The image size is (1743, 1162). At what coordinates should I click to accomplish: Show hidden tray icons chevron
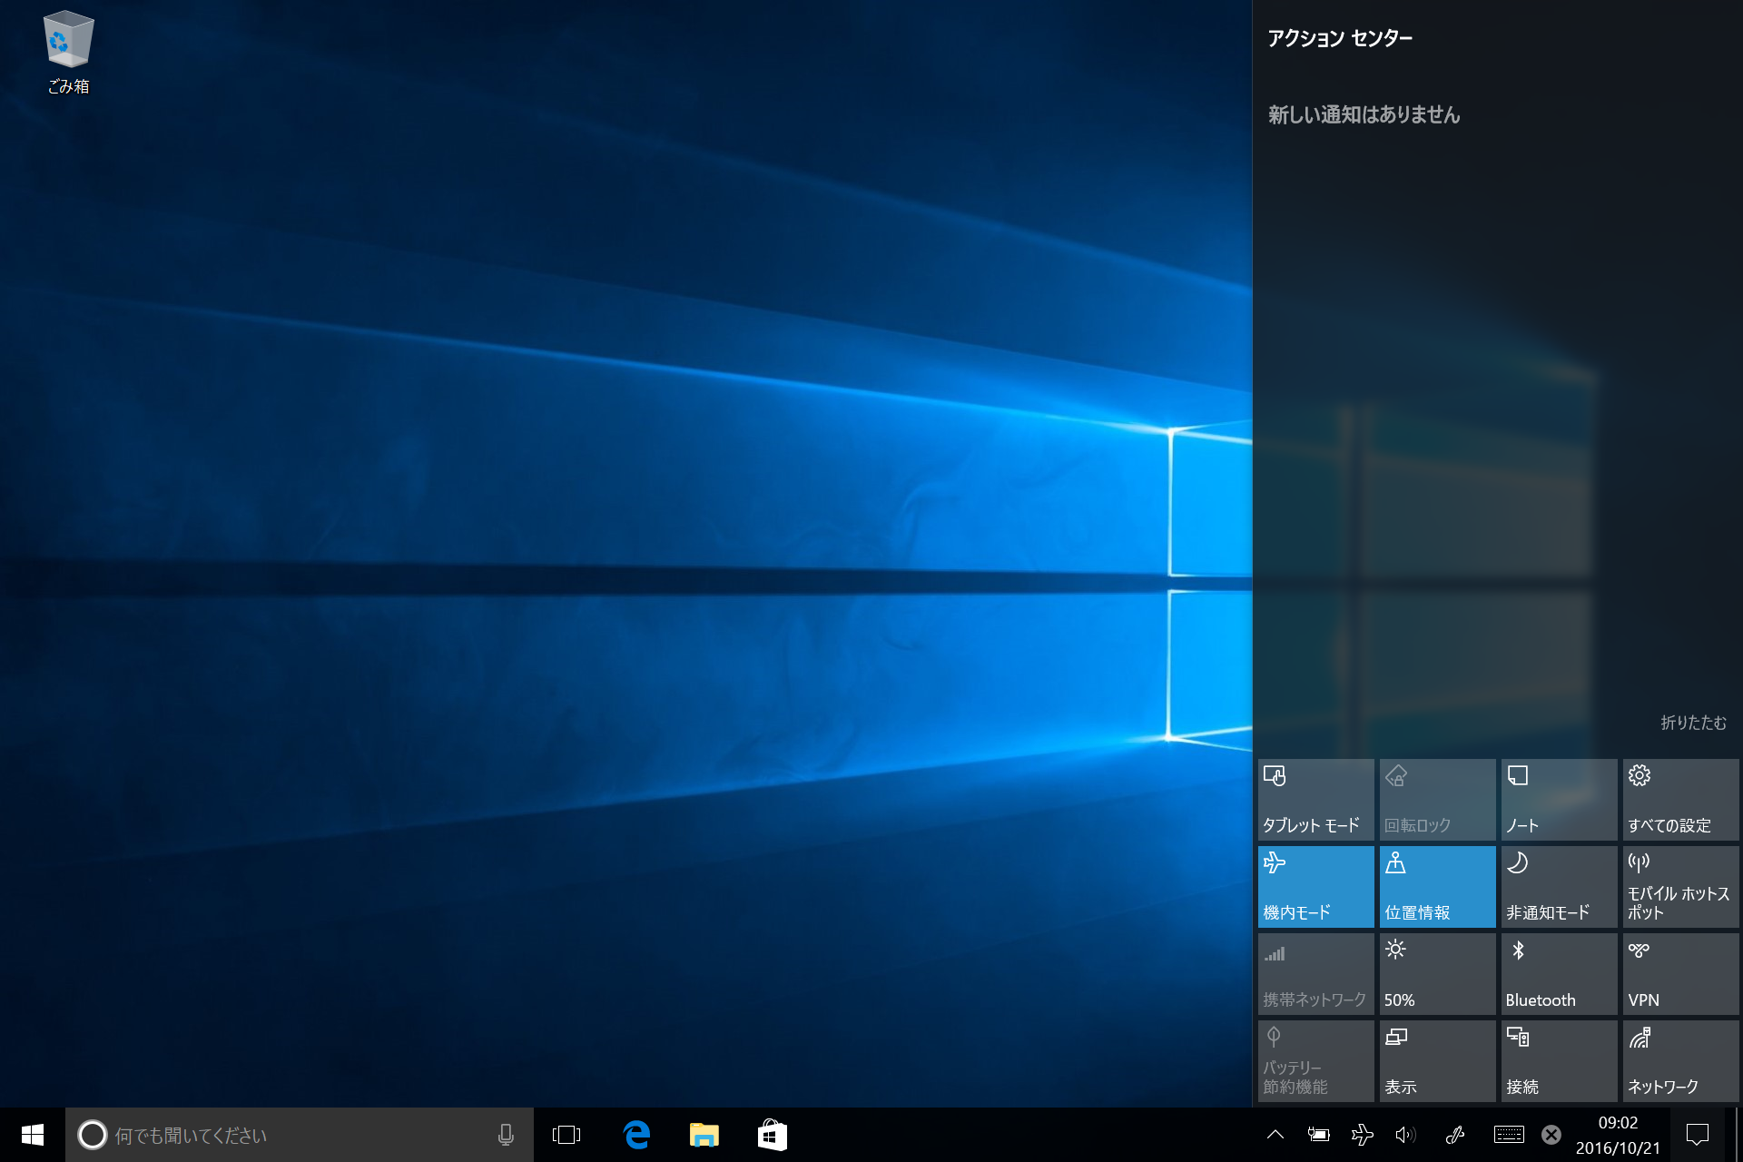point(1275,1135)
